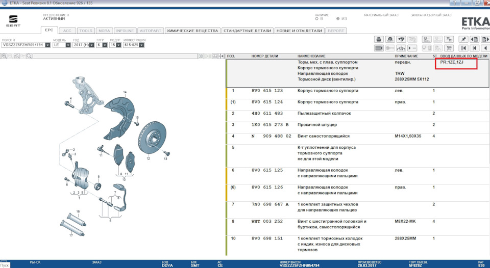Go to next illustration page icon

tap(485, 39)
